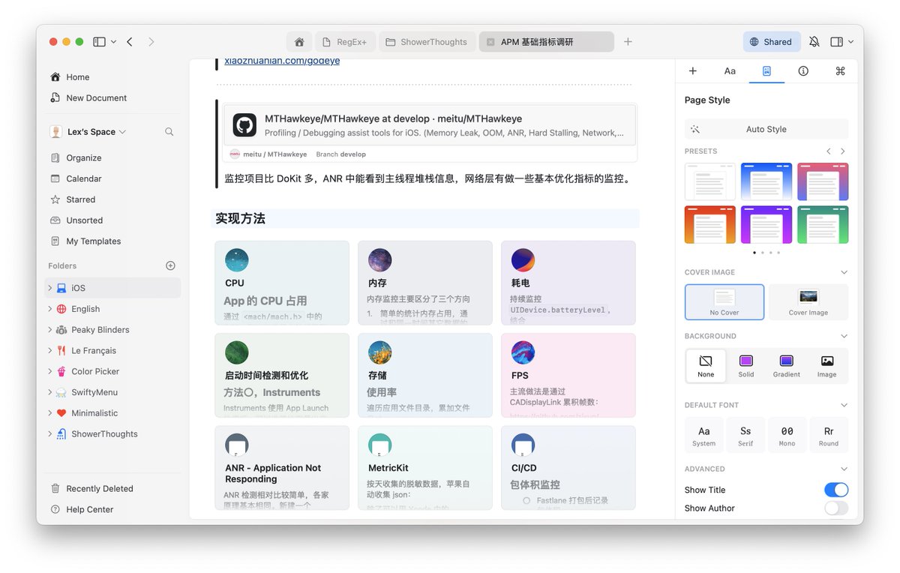The height and width of the screenshot is (573, 900).
Task: Choose Image background
Action: coord(827,366)
